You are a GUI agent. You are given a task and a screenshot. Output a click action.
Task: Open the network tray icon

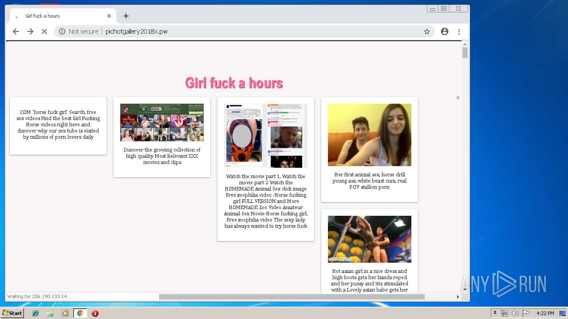point(505,313)
